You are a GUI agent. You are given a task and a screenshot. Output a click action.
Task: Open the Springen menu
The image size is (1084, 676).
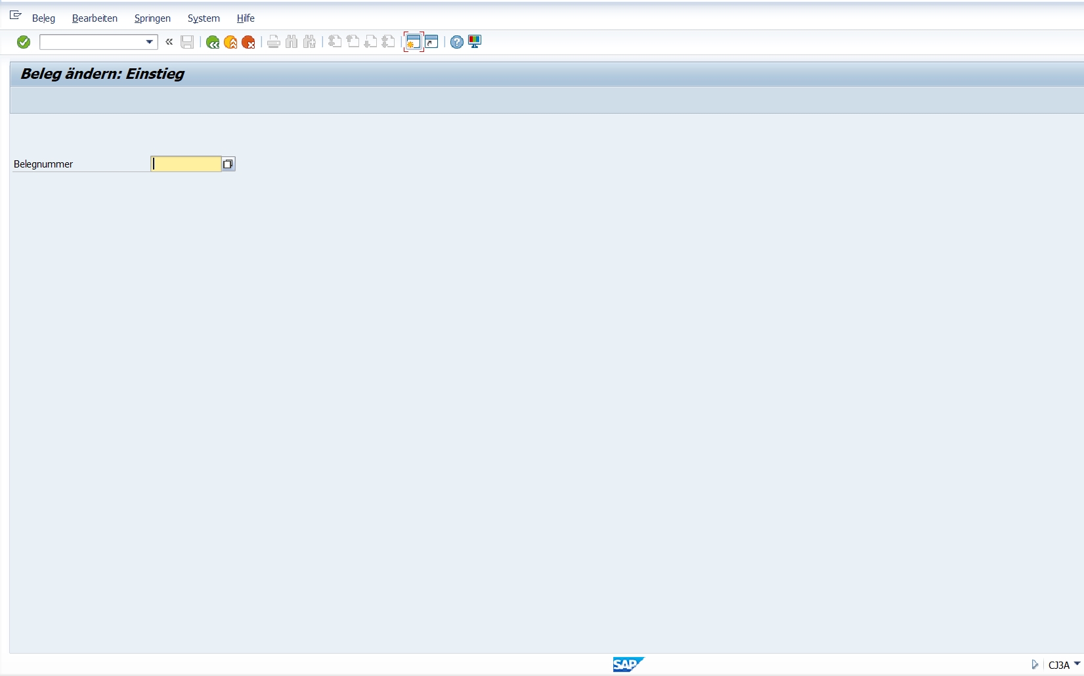coord(152,18)
